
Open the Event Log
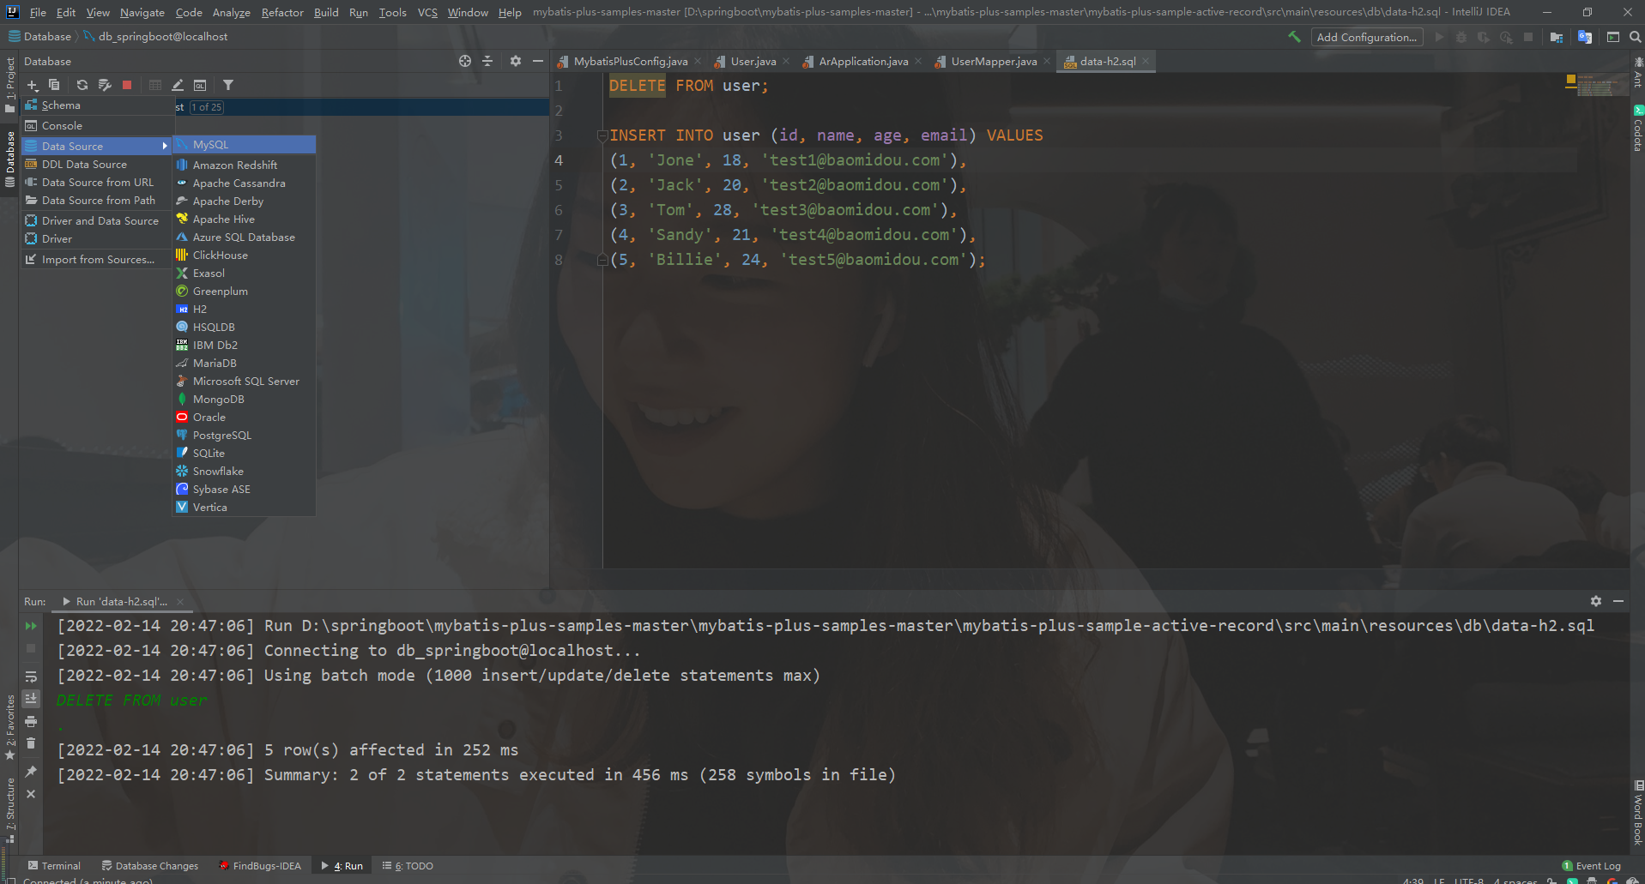pos(1592,865)
